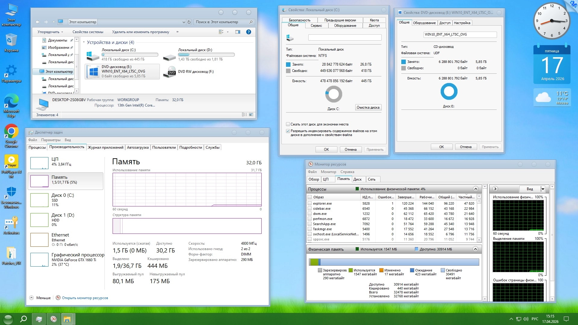Open the Диск tab in Resource Monitor
This screenshot has height=325, width=578.
coord(357,179)
